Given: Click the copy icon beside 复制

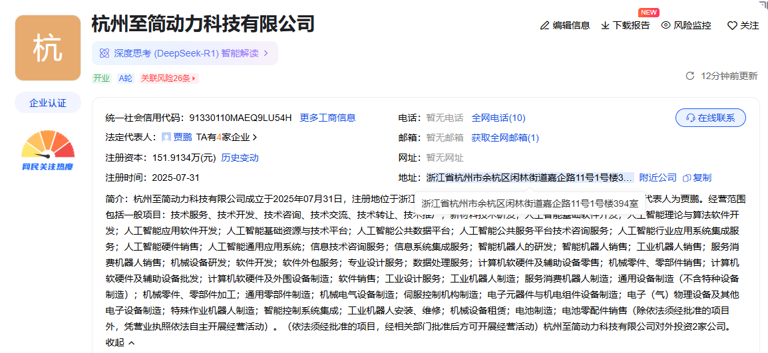Looking at the screenshot, I should pos(686,177).
